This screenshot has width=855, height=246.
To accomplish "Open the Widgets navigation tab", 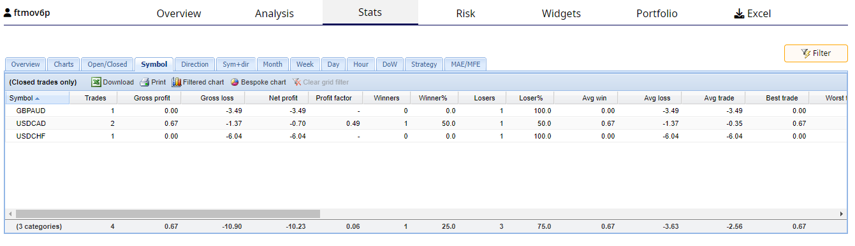I will coord(561,13).
